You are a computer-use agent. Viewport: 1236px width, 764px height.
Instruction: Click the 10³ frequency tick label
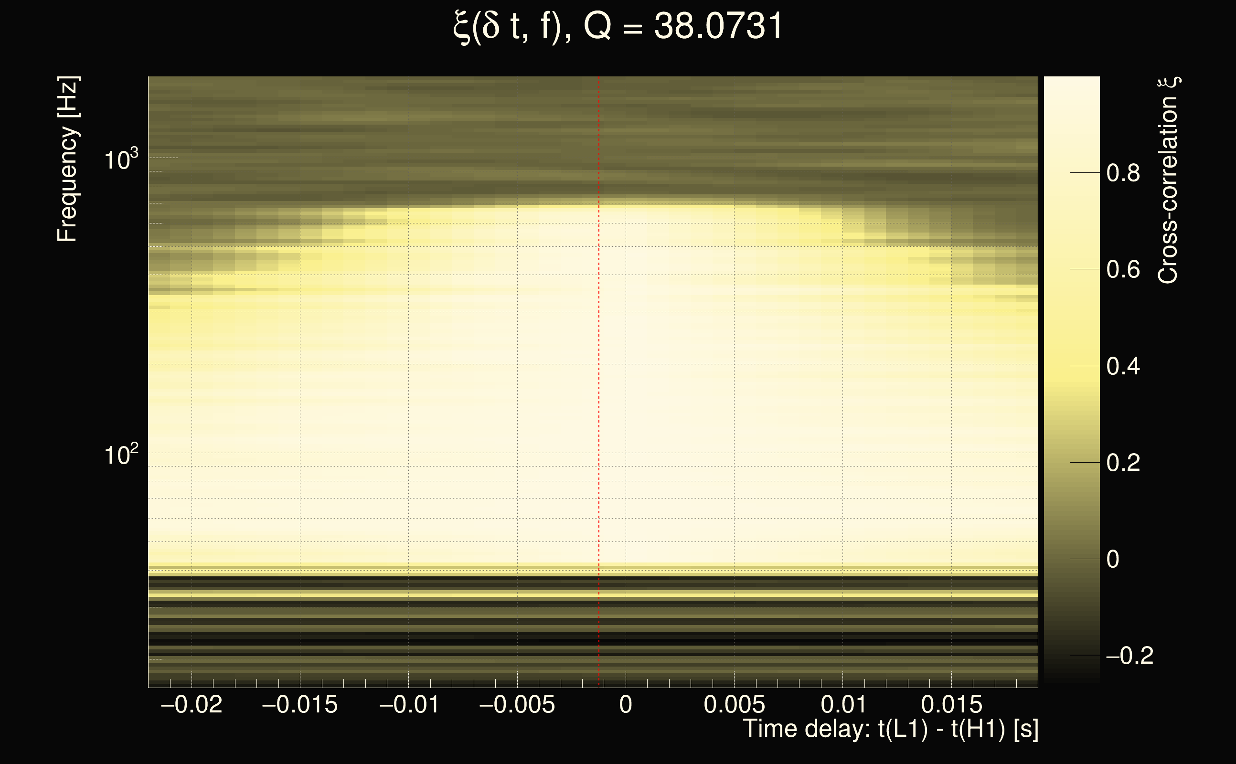(x=121, y=159)
